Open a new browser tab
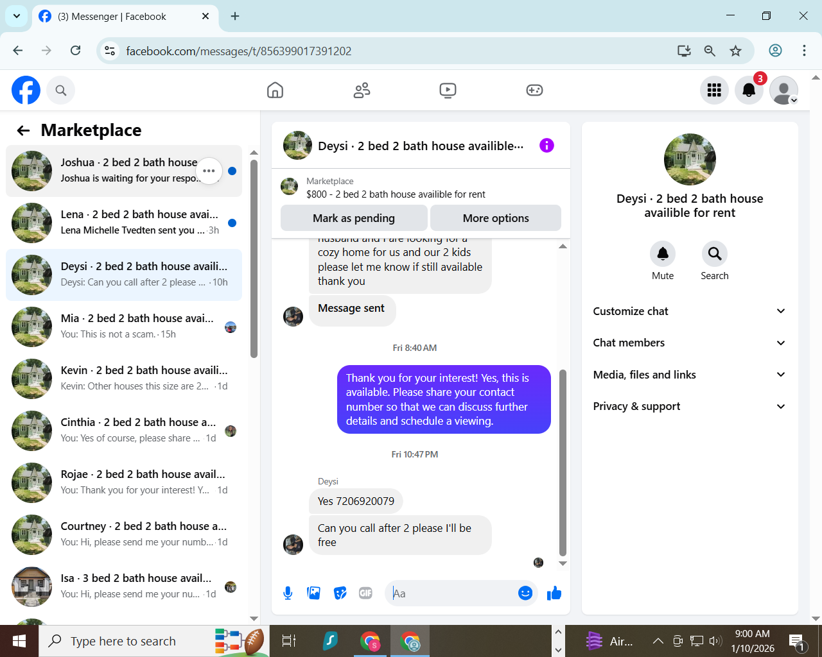Viewport: 822px width, 657px height. click(x=235, y=16)
